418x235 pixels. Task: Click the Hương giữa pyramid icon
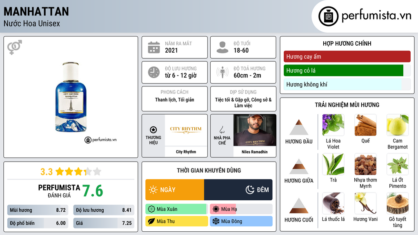coord(299,166)
